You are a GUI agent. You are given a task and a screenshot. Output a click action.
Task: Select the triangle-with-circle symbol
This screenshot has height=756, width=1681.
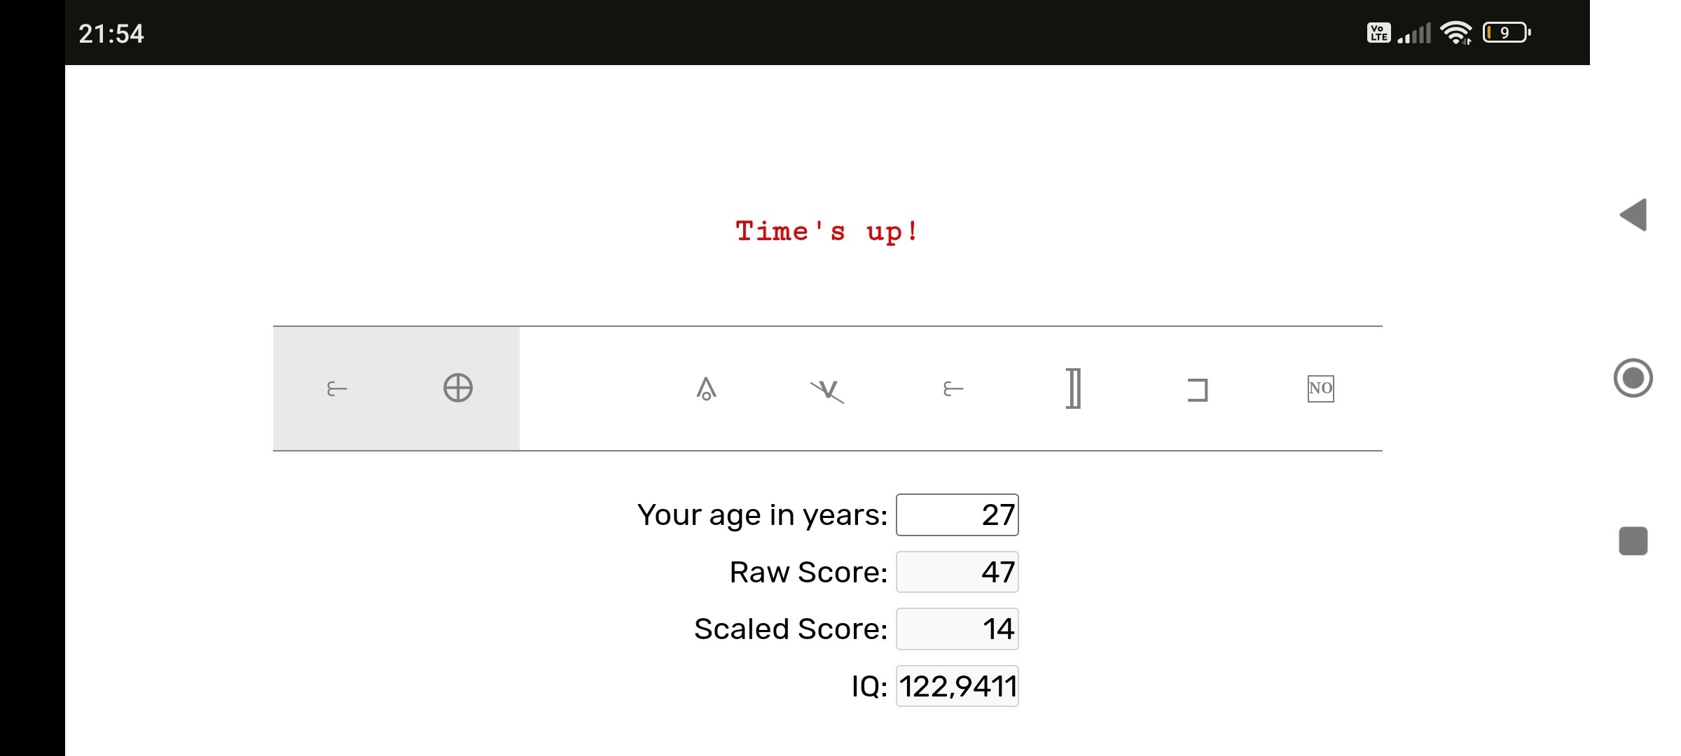706,388
